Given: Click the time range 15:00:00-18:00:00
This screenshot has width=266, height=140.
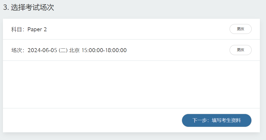Looking at the screenshot, I should pyautogui.click(x=104, y=50).
